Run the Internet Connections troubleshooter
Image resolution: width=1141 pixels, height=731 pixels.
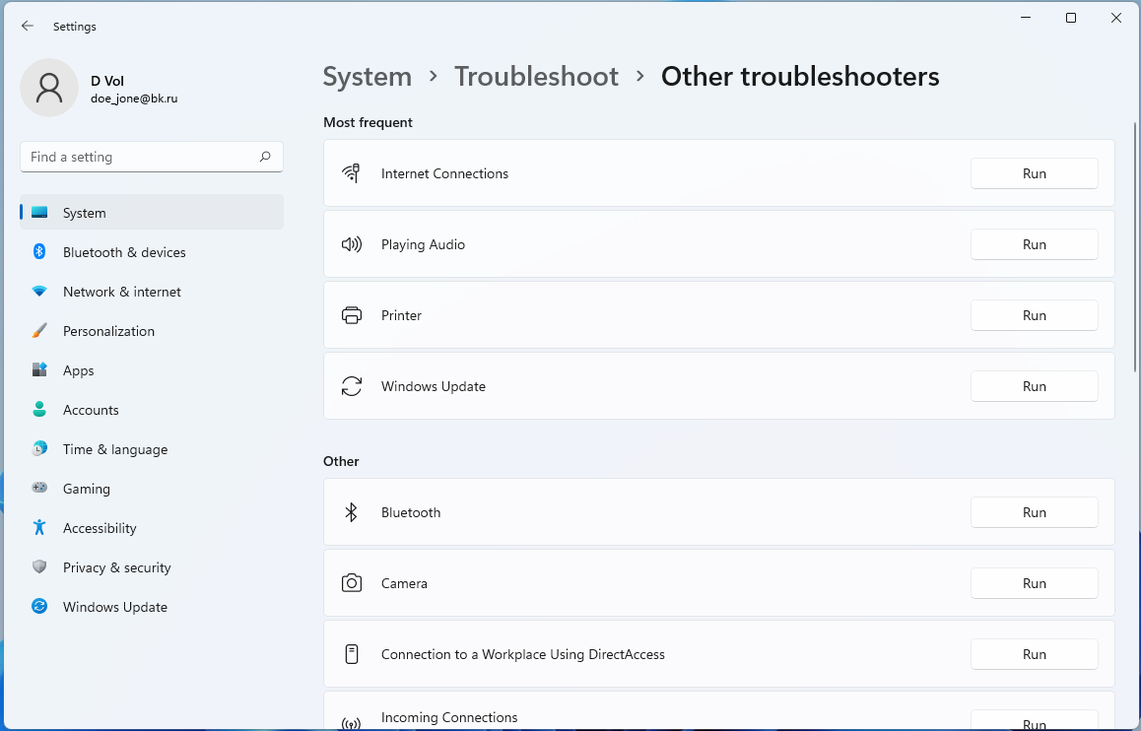tap(1034, 173)
